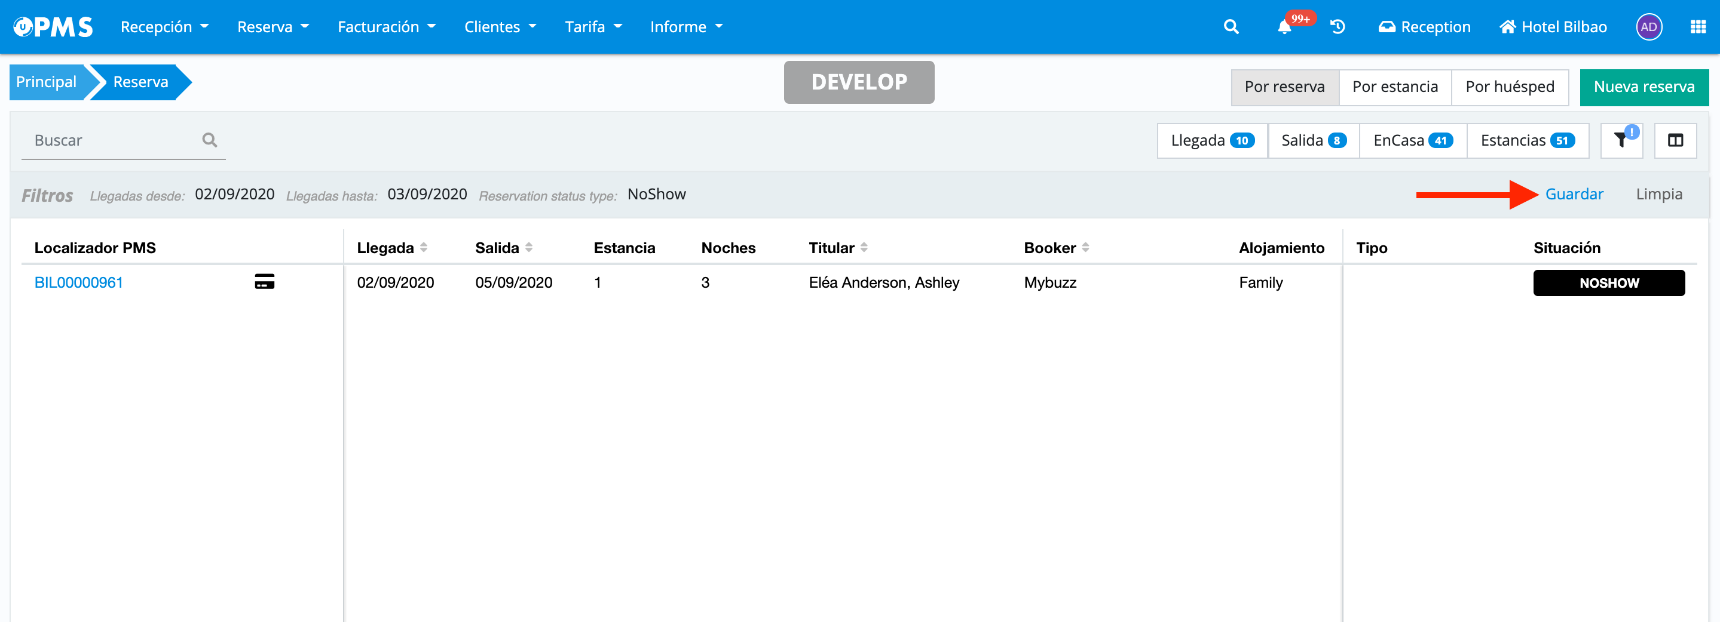Switch view to Por huésped
1720x622 pixels.
click(x=1509, y=87)
